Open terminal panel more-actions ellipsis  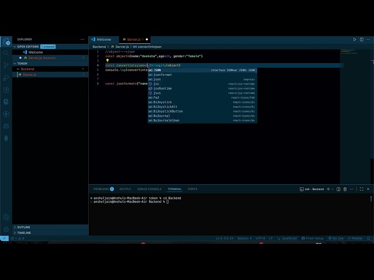click(x=352, y=189)
